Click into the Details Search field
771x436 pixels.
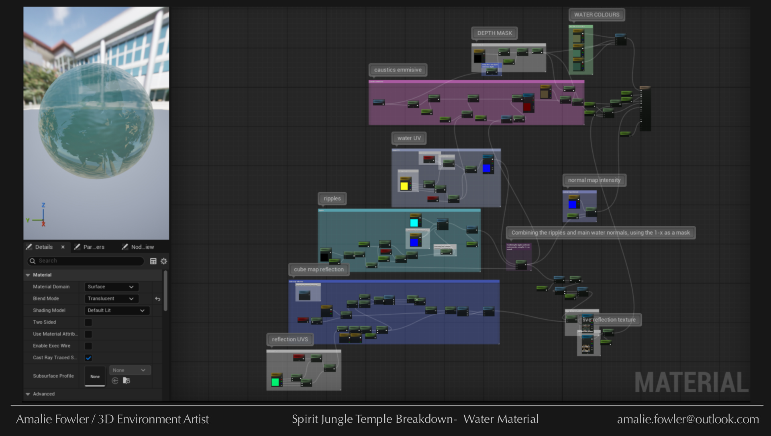pos(86,261)
